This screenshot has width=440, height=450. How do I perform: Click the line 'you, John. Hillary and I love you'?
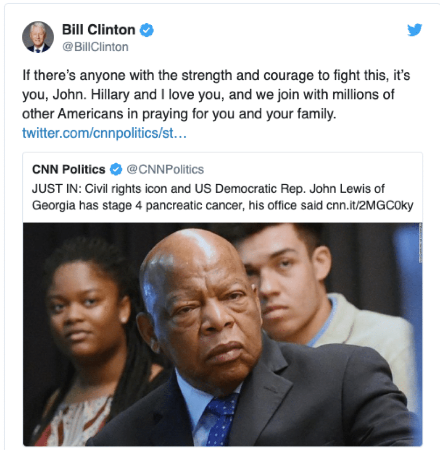pyautogui.click(x=208, y=95)
